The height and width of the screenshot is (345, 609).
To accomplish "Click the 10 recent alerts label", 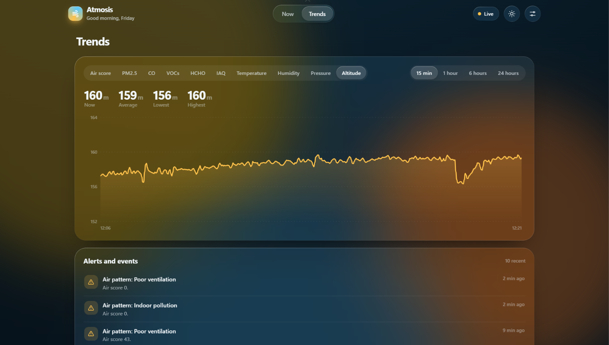I will click(x=515, y=261).
